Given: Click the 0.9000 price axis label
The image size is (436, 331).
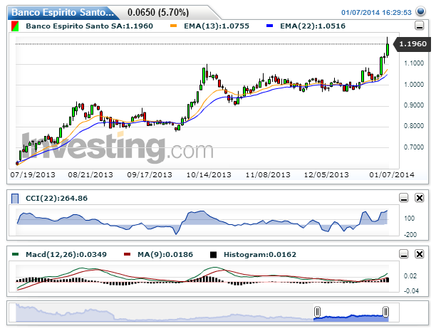Looking at the screenshot, I should coord(414,105).
